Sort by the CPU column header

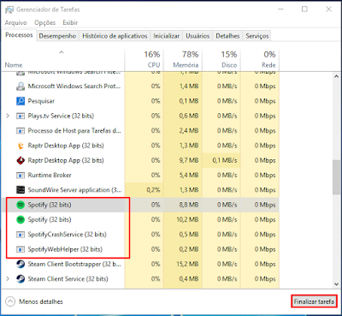click(x=144, y=60)
